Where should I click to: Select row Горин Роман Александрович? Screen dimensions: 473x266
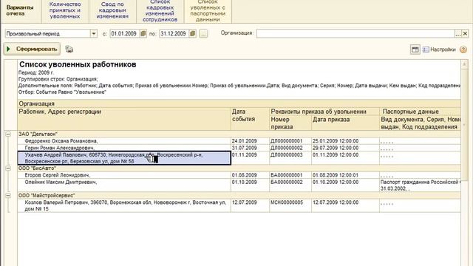coord(124,148)
